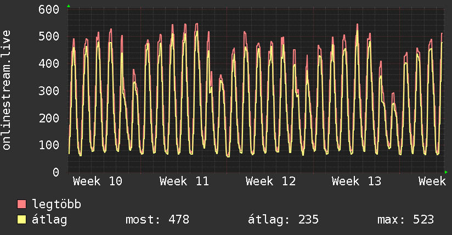Click the Week 13 axis label

point(357,181)
